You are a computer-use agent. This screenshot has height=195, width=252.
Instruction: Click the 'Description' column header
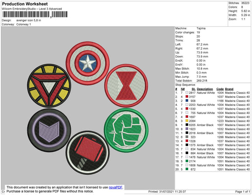205,89
